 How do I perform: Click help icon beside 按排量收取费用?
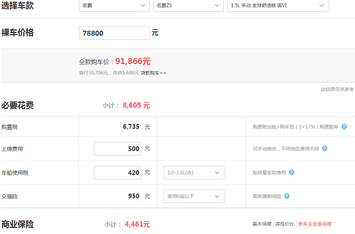(x=292, y=173)
